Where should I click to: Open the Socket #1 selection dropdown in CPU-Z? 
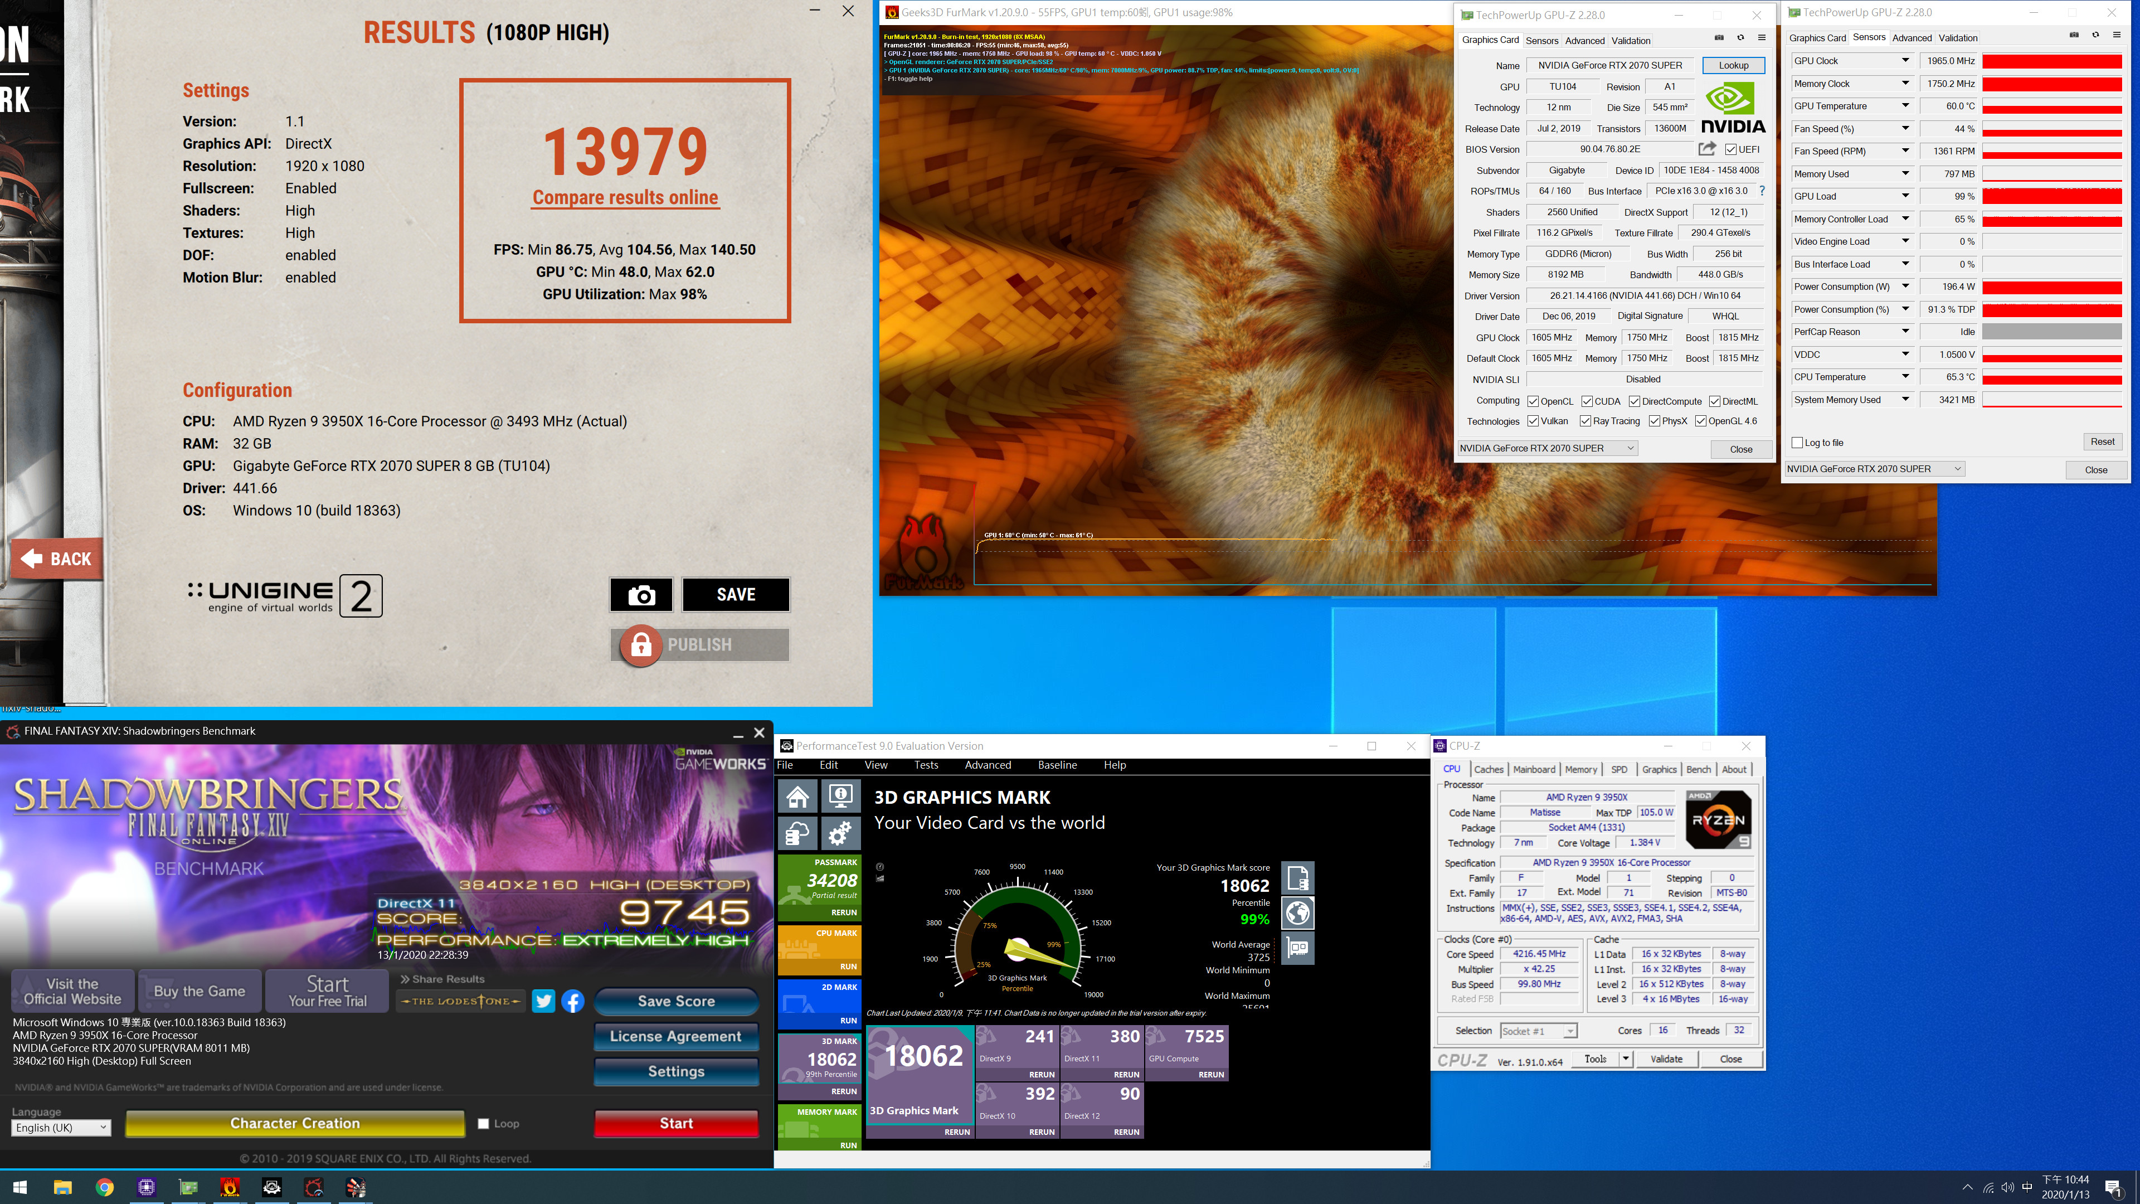(1538, 1031)
